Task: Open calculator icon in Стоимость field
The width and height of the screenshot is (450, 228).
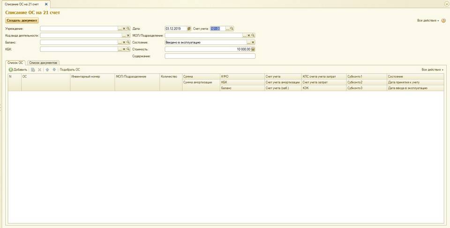Action: (x=253, y=49)
